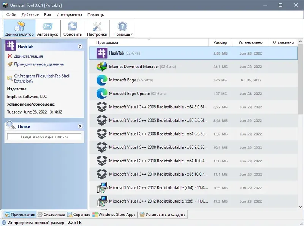
Task: Open Настройки via the wrench toolbar icon
Action: click(x=97, y=26)
